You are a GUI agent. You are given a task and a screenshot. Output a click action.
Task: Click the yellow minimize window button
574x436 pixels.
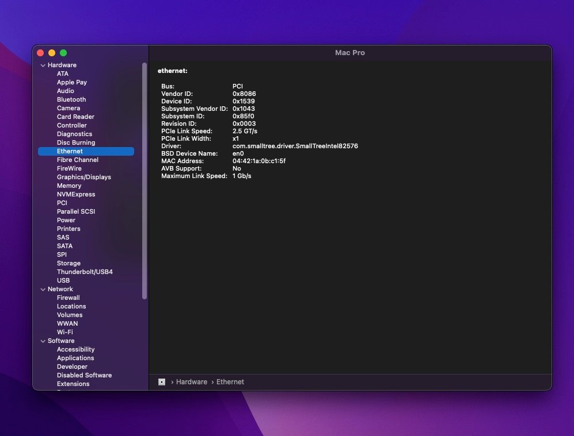[x=52, y=53]
